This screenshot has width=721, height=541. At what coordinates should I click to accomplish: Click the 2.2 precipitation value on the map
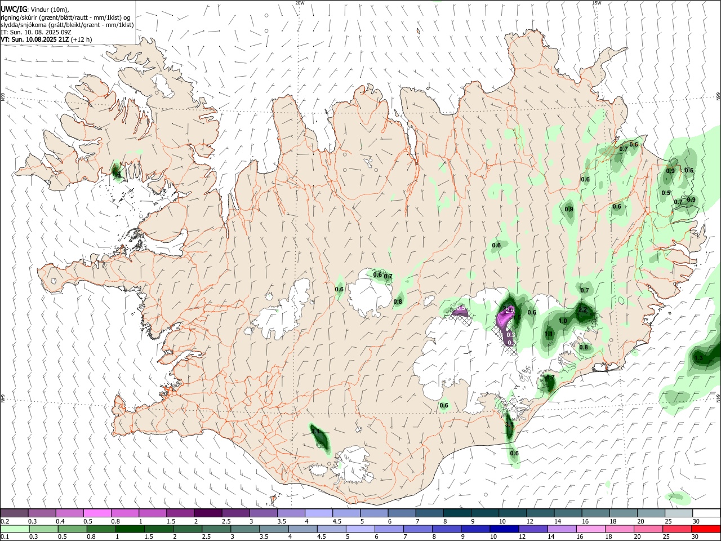[x=583, y=310]
